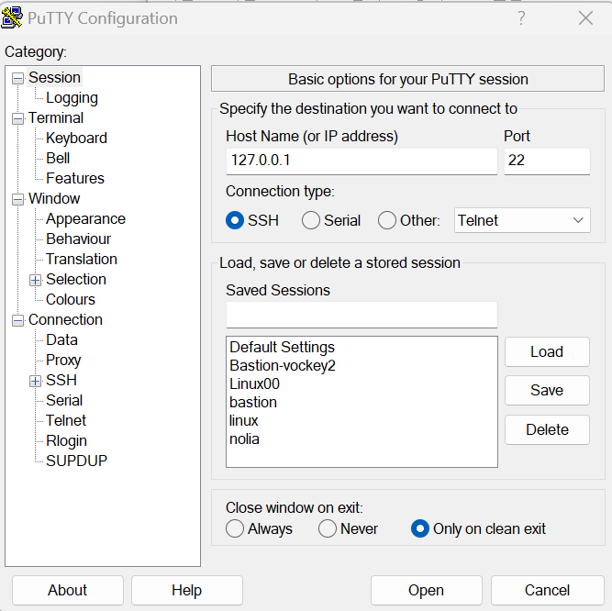Image resolution: width=612 pixels, height=611 pixels.
Task: Open the Proxy category
Action: [x=63, y=361]
